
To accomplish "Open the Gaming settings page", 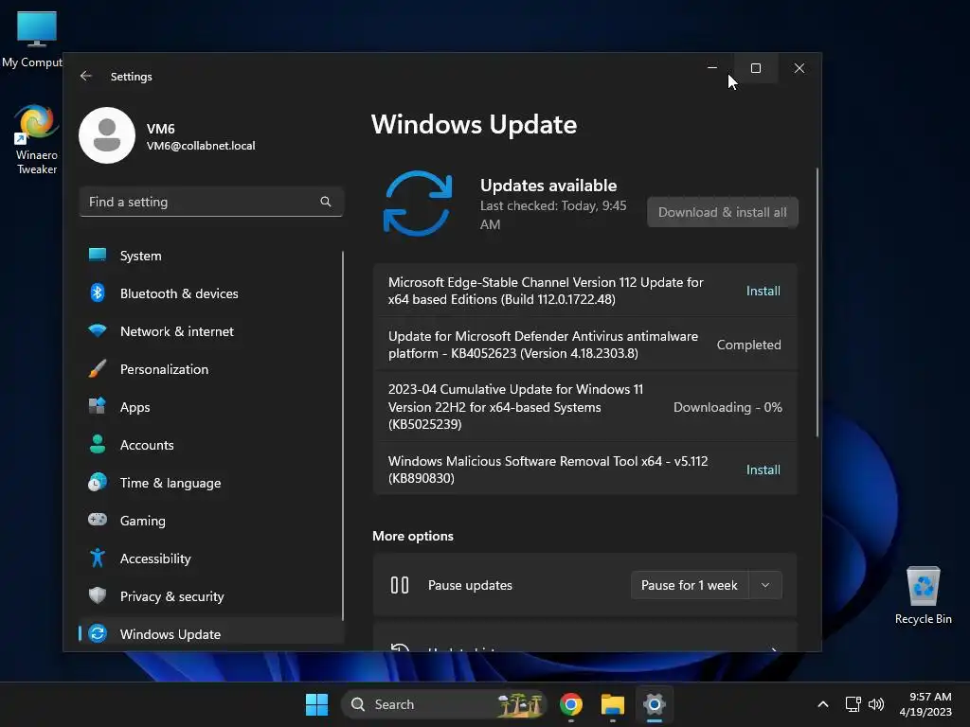I will [210, 521].
